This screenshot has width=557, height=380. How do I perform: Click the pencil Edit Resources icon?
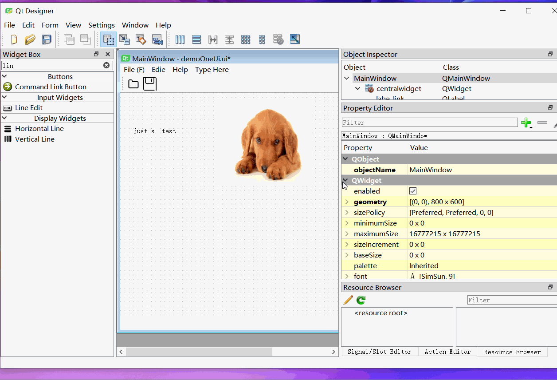(x=348, y=300)
